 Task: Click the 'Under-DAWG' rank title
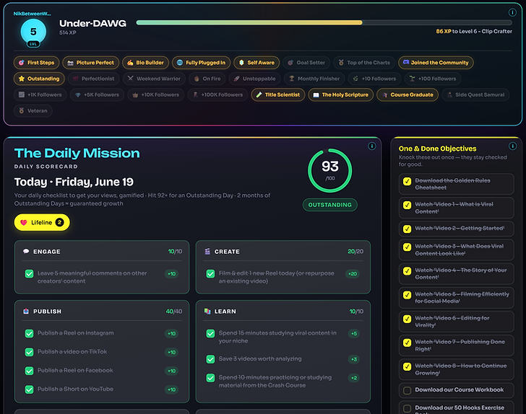point(92,23)
